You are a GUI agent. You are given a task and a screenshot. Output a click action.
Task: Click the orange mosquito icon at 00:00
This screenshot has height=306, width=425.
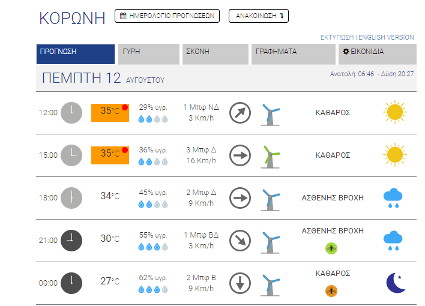(x=331, y=291)
